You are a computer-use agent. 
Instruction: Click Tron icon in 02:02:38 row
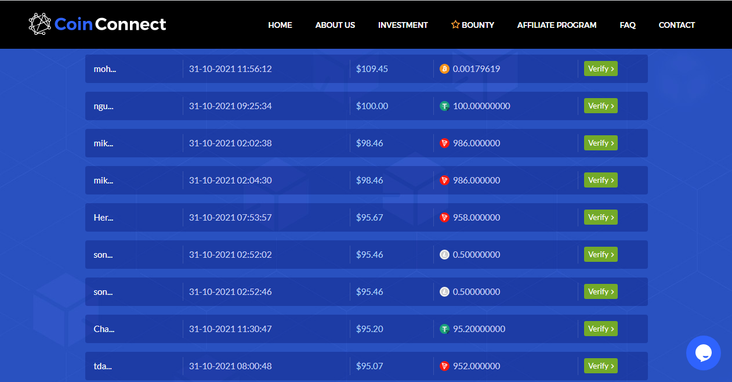point(445,143)
